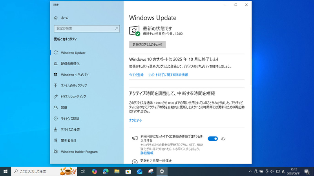Open Outlook from the taskbar
314x176 pixels.
point(139,171)
